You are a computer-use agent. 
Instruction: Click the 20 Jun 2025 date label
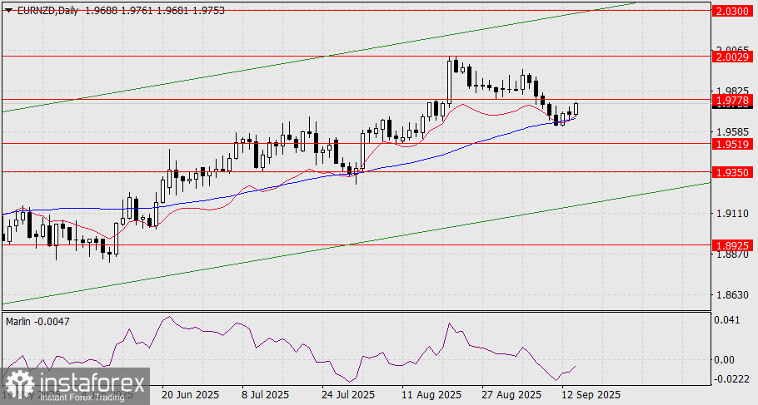[190, 394]
